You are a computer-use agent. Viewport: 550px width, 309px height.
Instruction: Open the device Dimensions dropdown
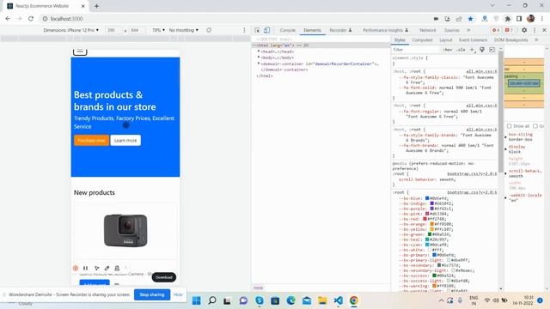(x=70, y=30)
